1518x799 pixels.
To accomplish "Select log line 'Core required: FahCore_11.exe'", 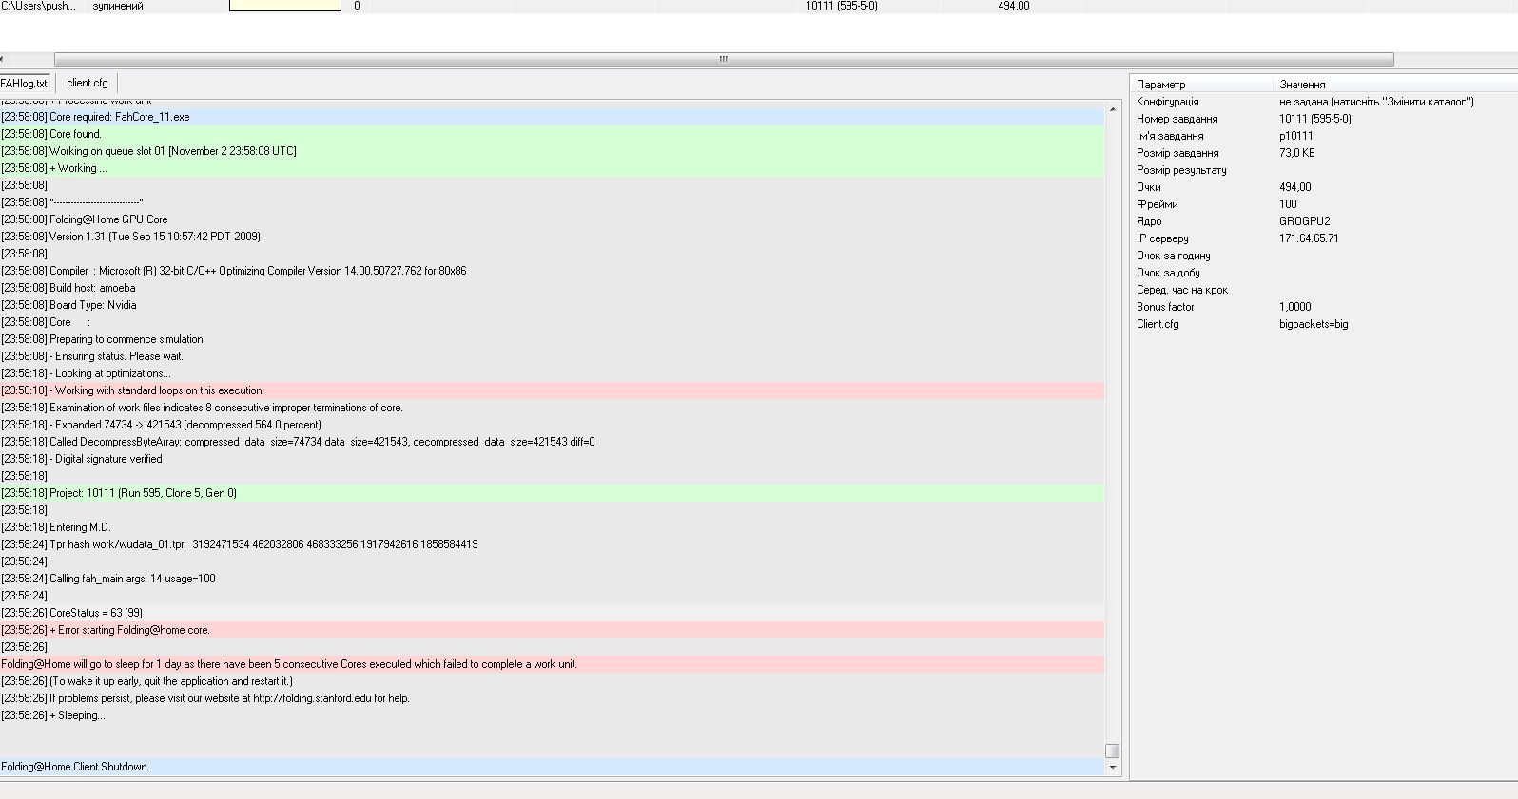I will [x=552, y=117].
